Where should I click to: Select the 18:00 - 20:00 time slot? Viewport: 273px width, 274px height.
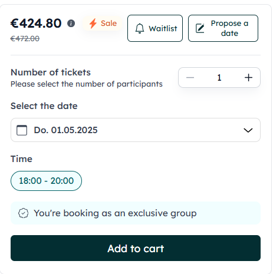[x=46, y=181]
